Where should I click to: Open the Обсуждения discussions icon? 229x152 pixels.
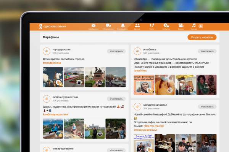pos(108,26)
